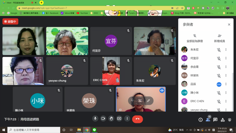
Task: Bookmark this page with the star icon
Action: point(182,8)
